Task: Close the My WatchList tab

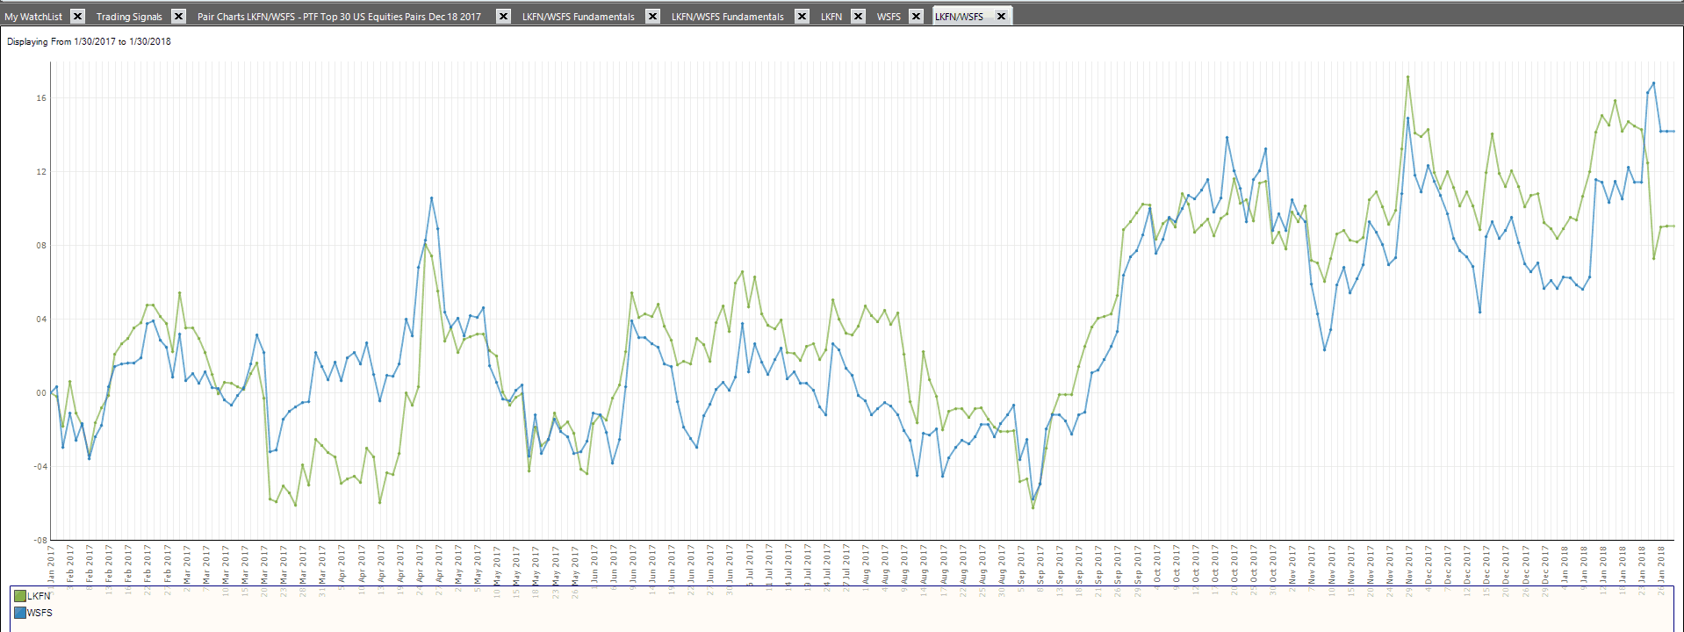Action: pos(77,16)
